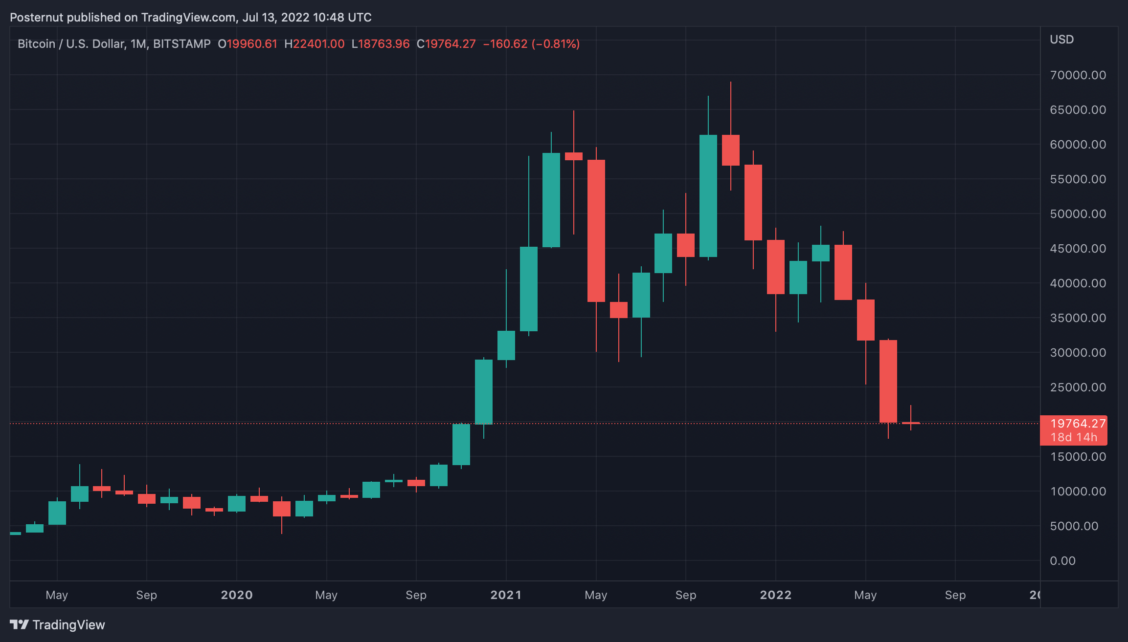This screenshot has height=642, width=1128.
Task: Click the '65000.00' price axis label
Action: 1078,110
